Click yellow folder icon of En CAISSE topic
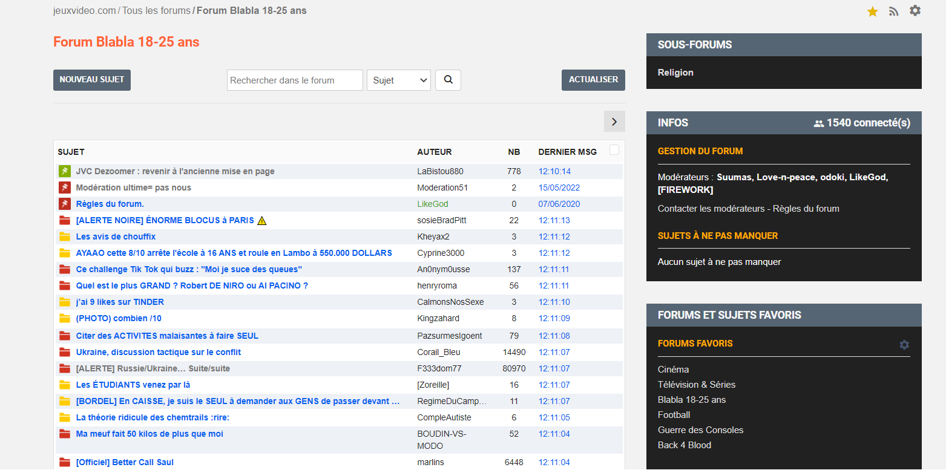946x473 pixels. 65,401
